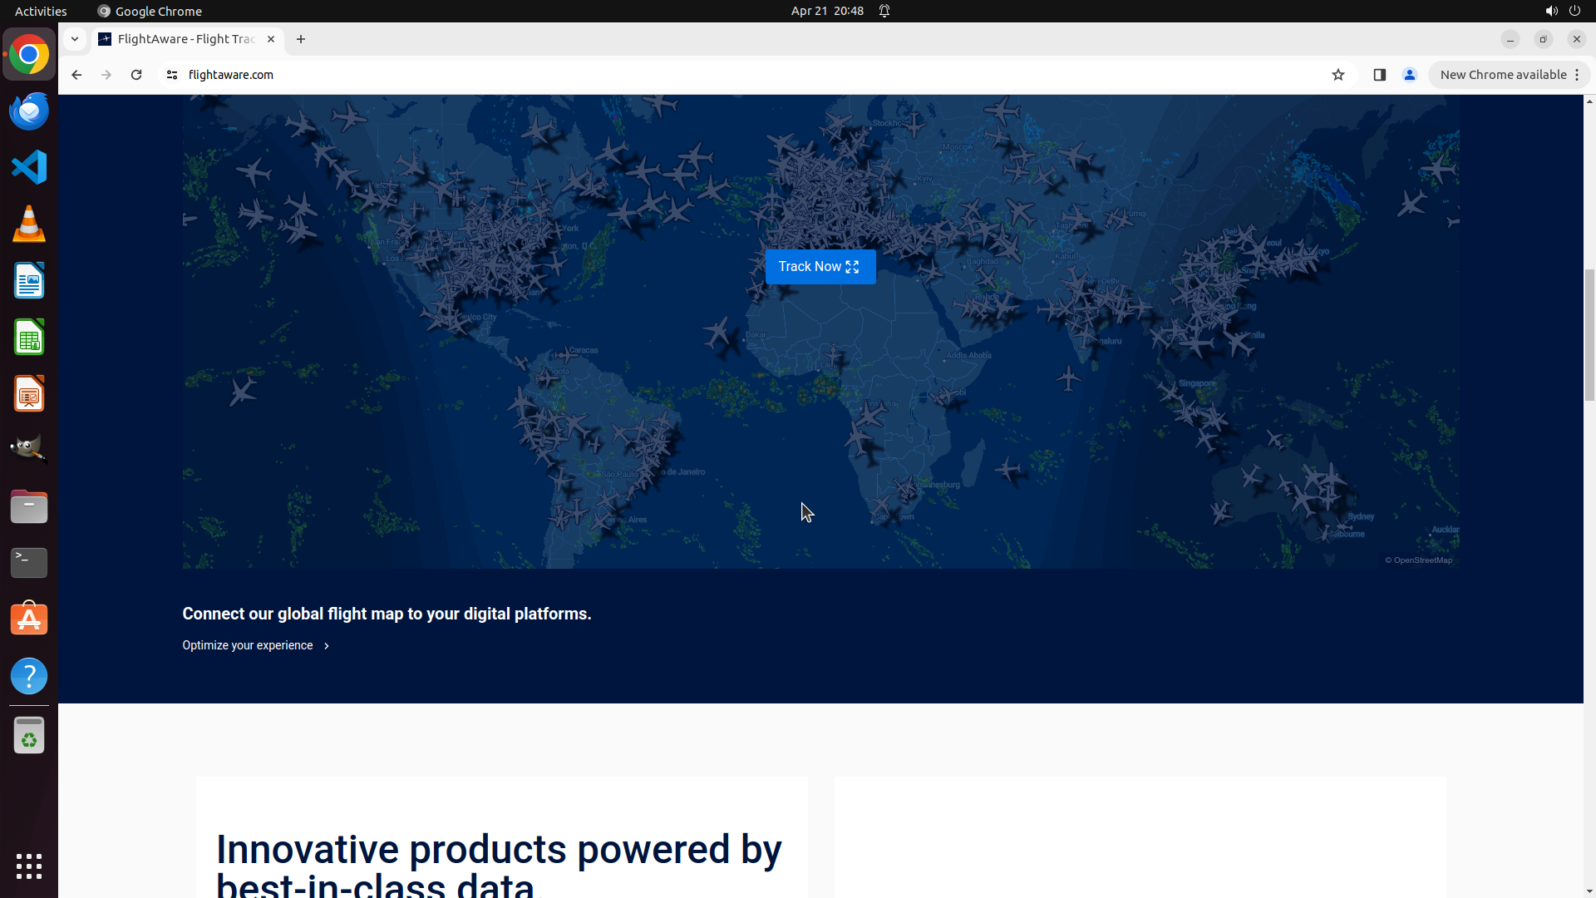Reload the FlightAware page
This screenshot has height=898, width=1596.
point(136,75)
